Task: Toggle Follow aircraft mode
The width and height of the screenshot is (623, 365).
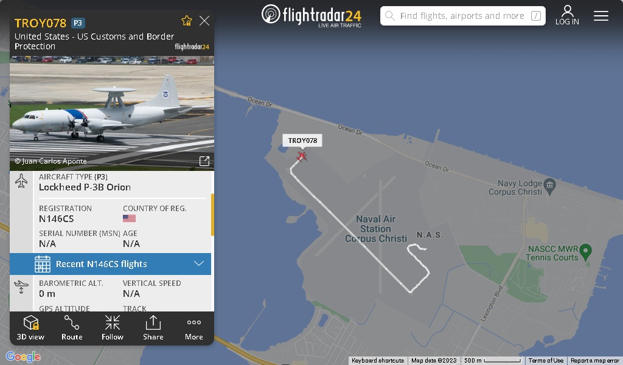Action: (113, 328)
